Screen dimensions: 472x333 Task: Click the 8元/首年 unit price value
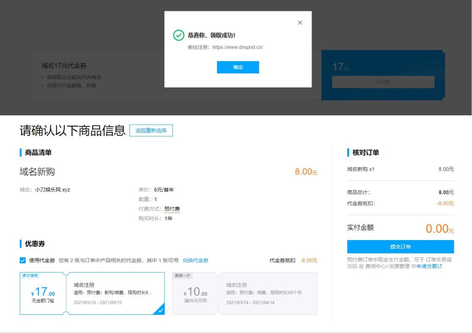[164, 189]
